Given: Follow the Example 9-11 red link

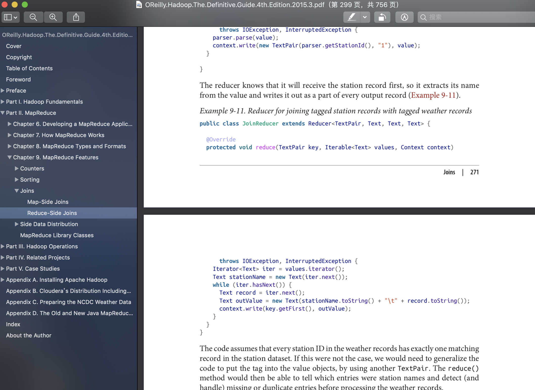Looking at the screenshot, I should click(433, 95).
